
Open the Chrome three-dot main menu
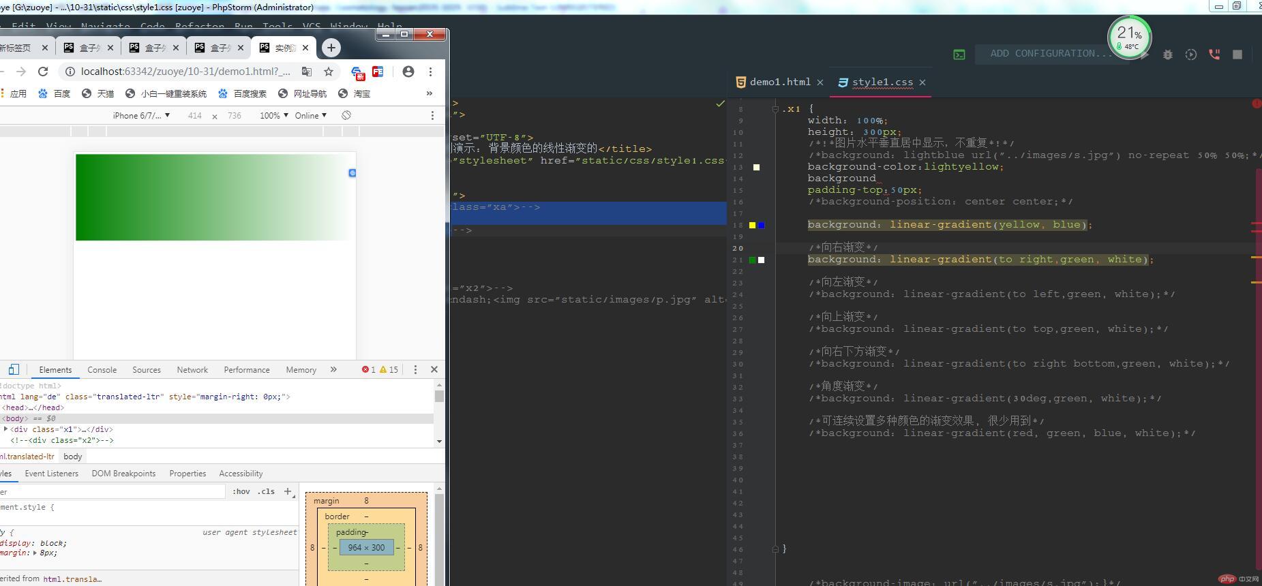click(x=430, y=72)
